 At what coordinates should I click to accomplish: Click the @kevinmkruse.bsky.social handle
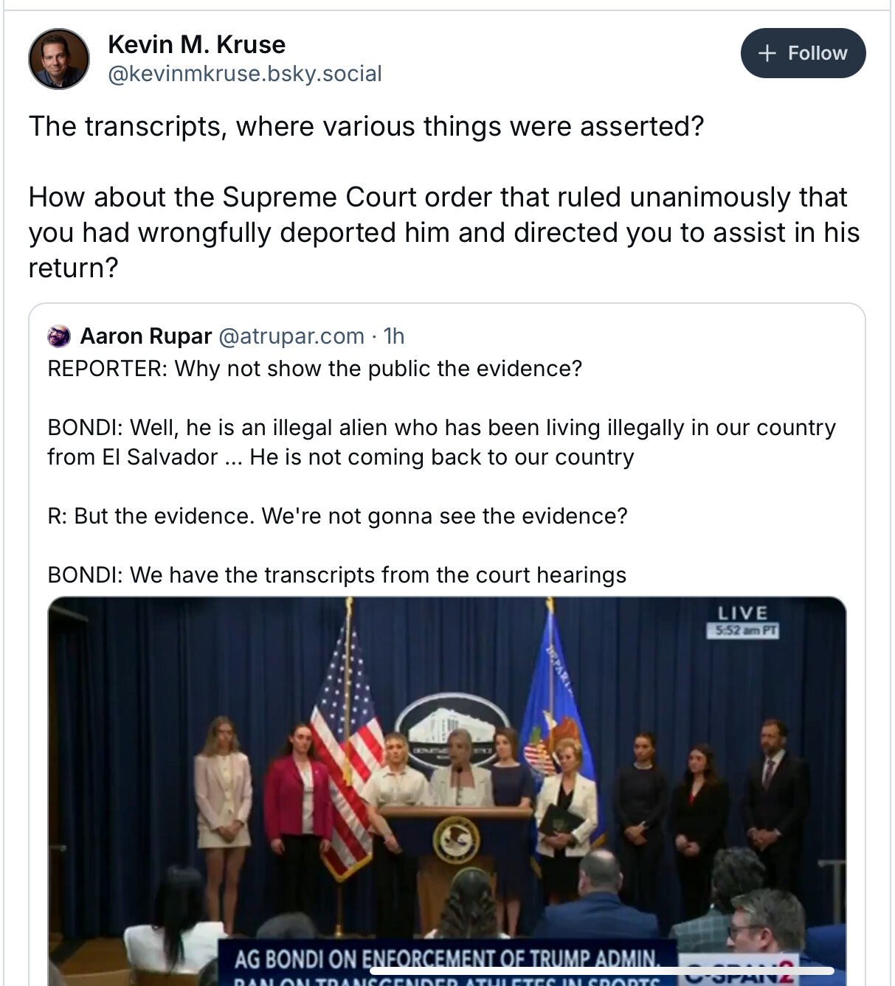coord(245,74)
